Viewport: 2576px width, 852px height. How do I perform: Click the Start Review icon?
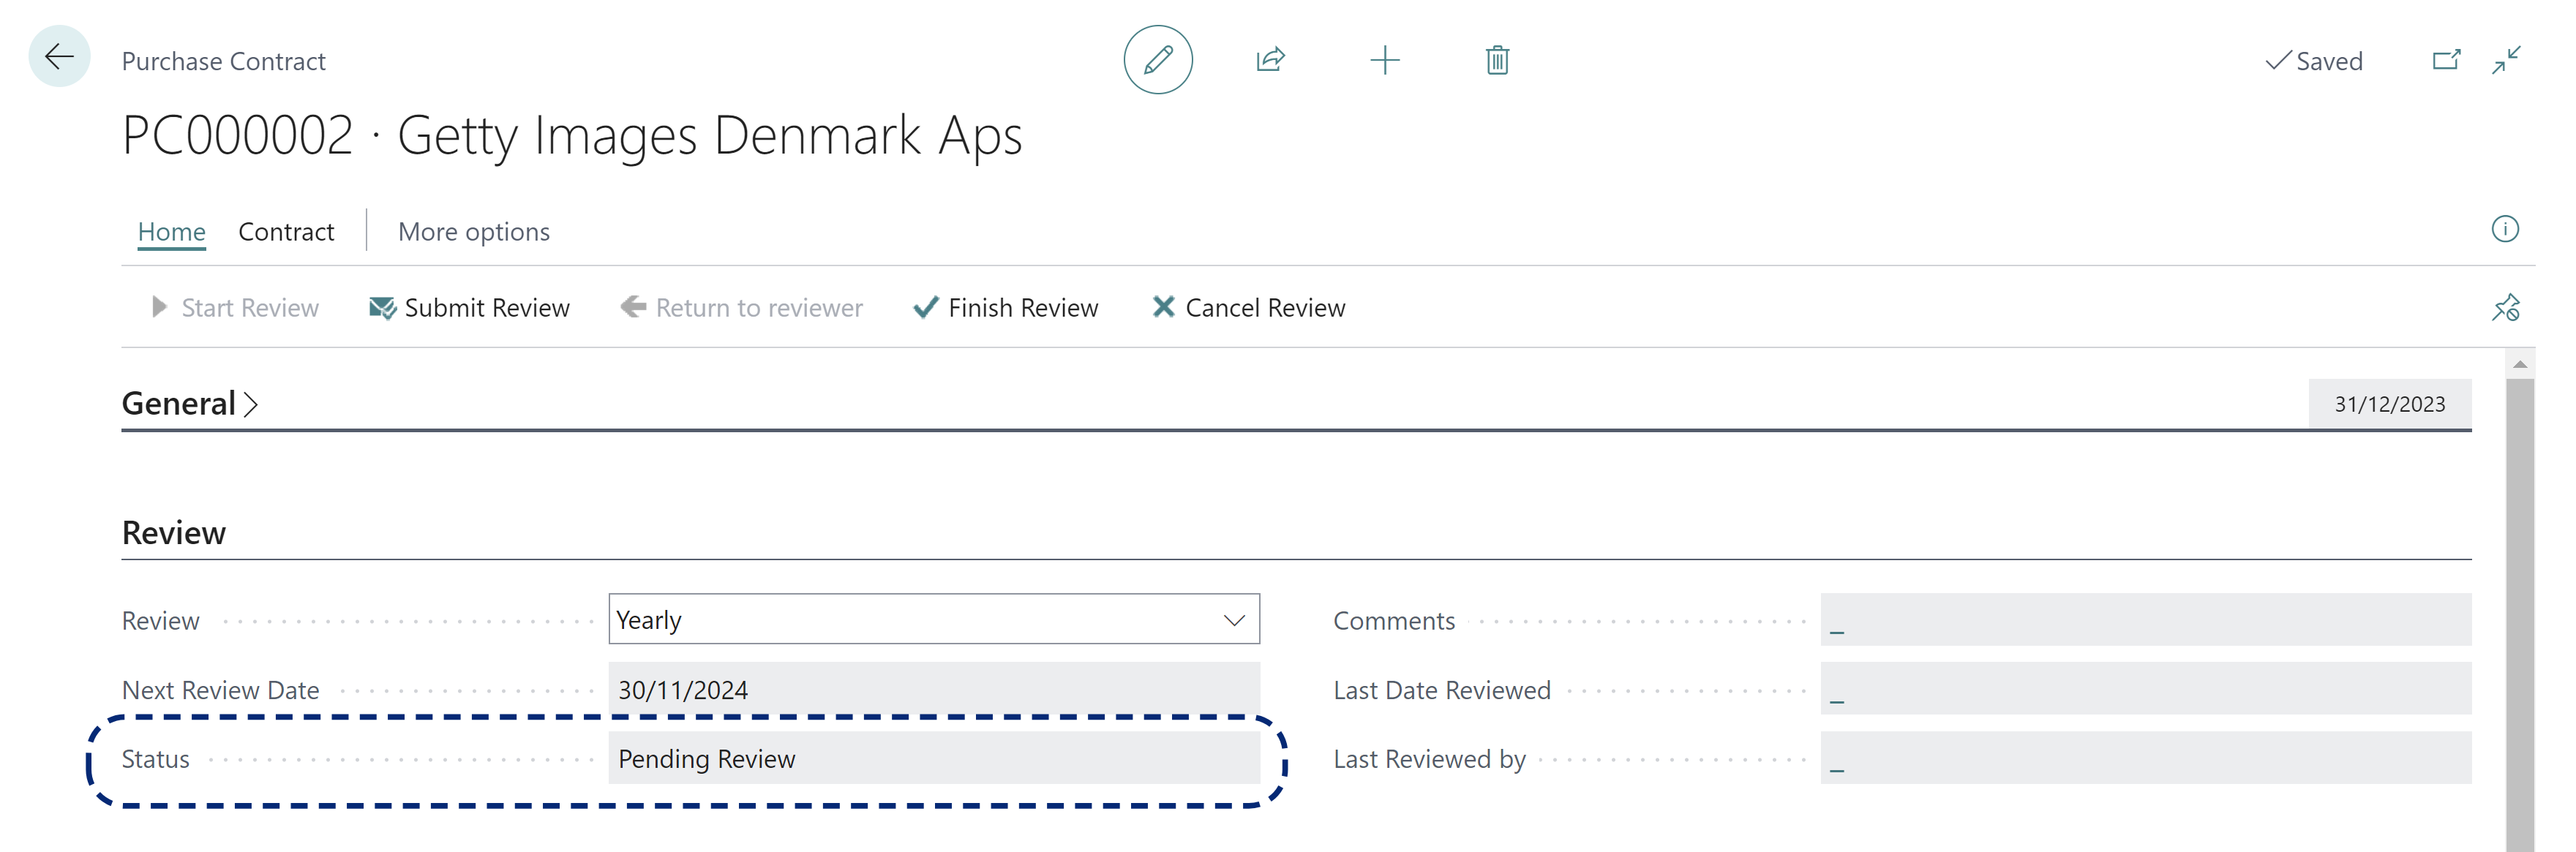[158, 307]
